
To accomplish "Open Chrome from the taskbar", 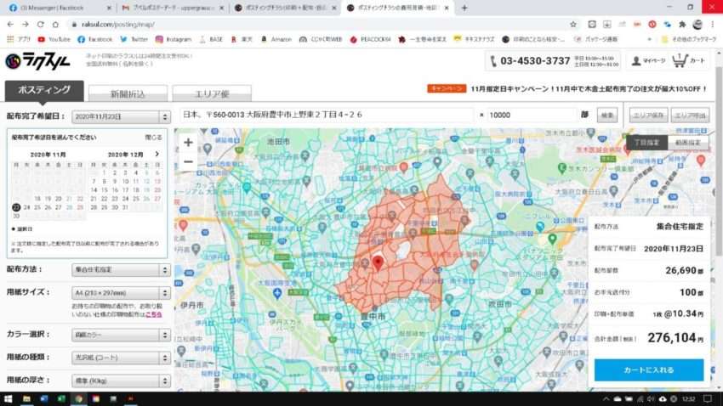I will (79, 398).
